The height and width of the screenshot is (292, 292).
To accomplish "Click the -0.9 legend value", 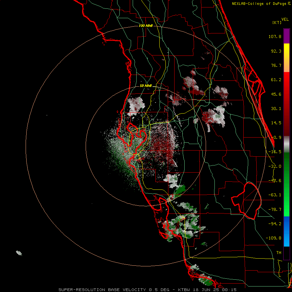I will (276, 138).
